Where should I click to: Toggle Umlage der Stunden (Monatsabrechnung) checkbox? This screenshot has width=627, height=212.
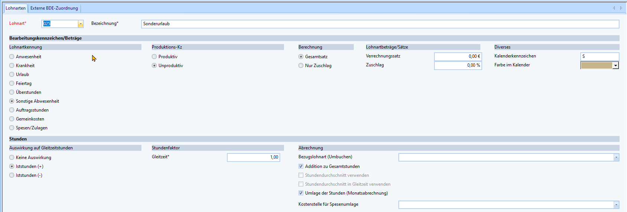(301, 193)
